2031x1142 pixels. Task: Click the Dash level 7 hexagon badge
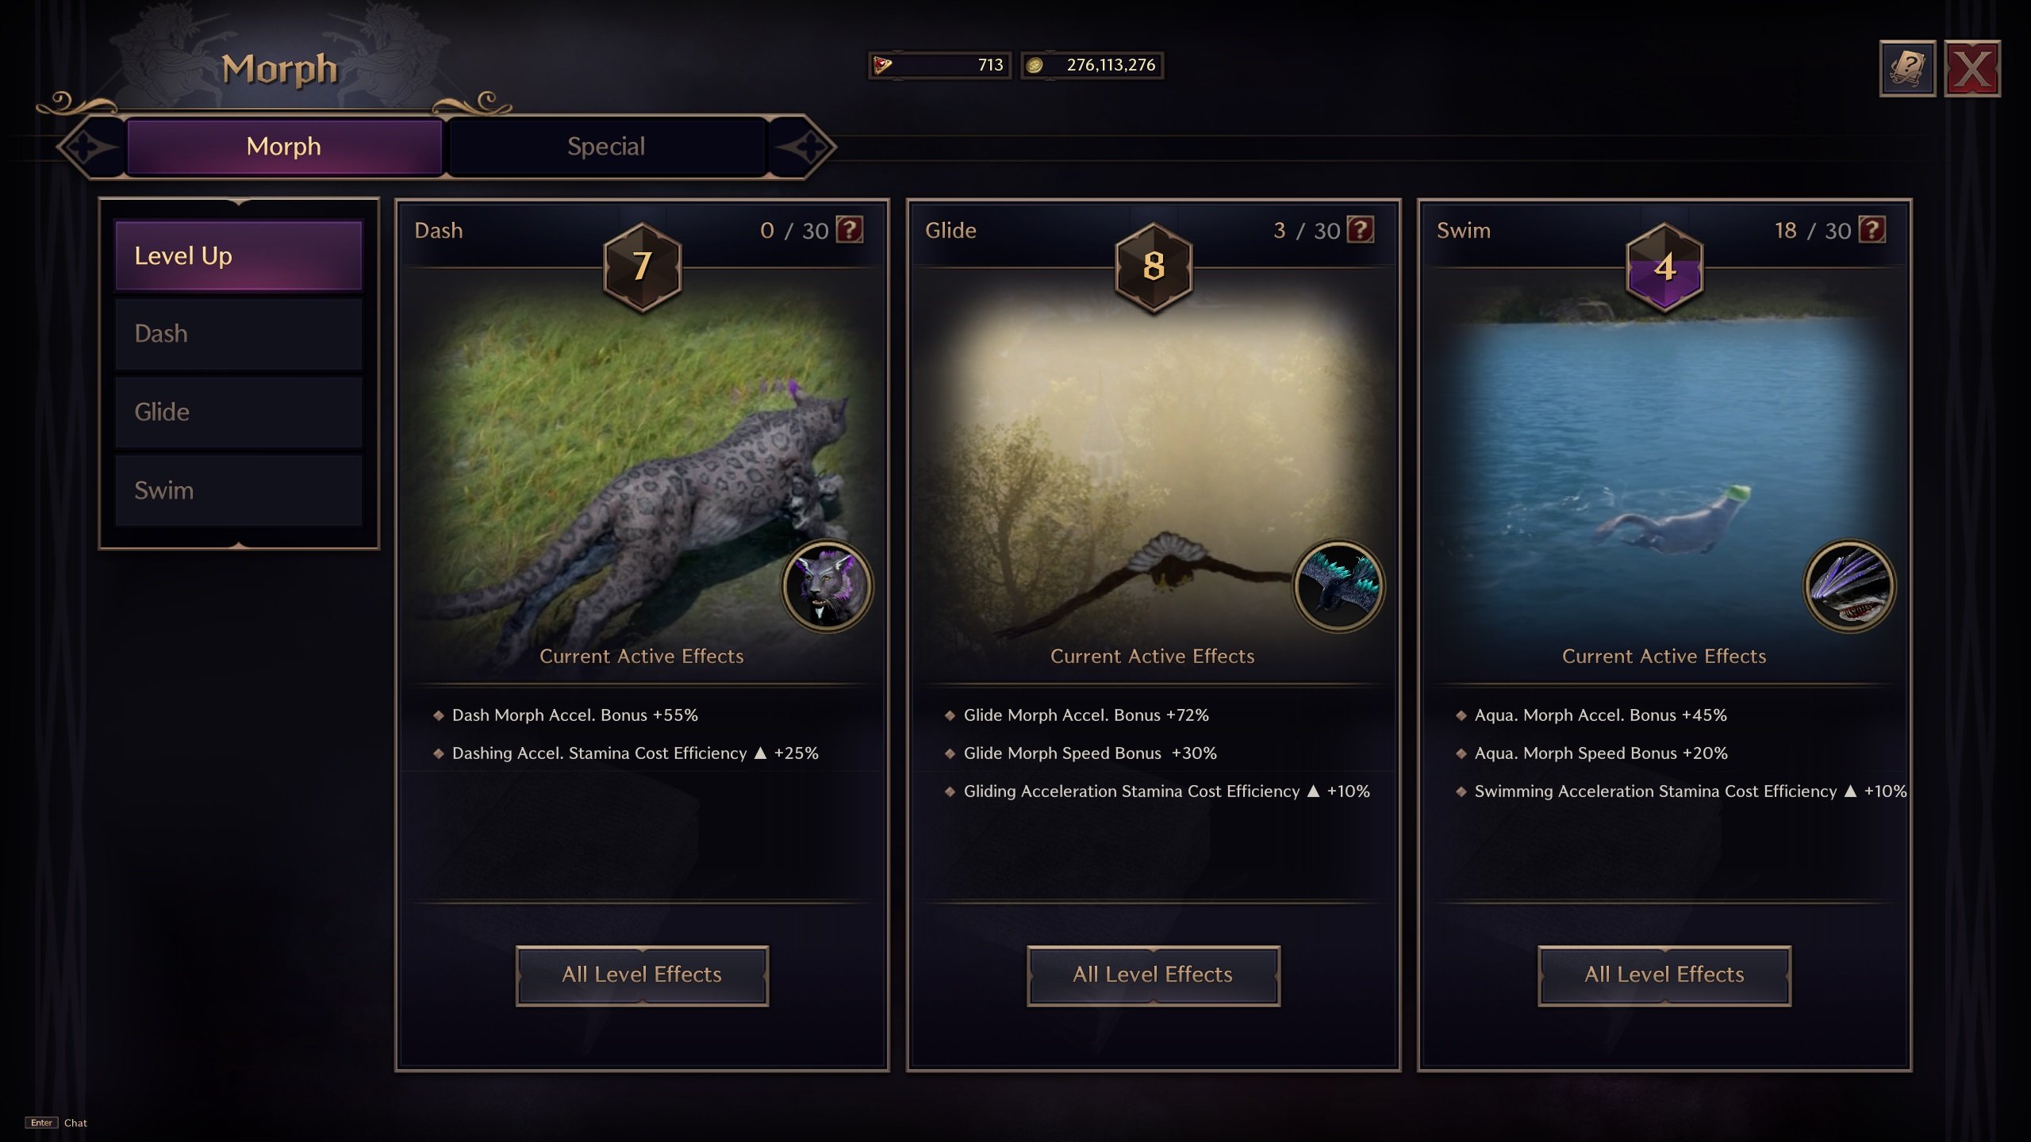coord(643,266)
